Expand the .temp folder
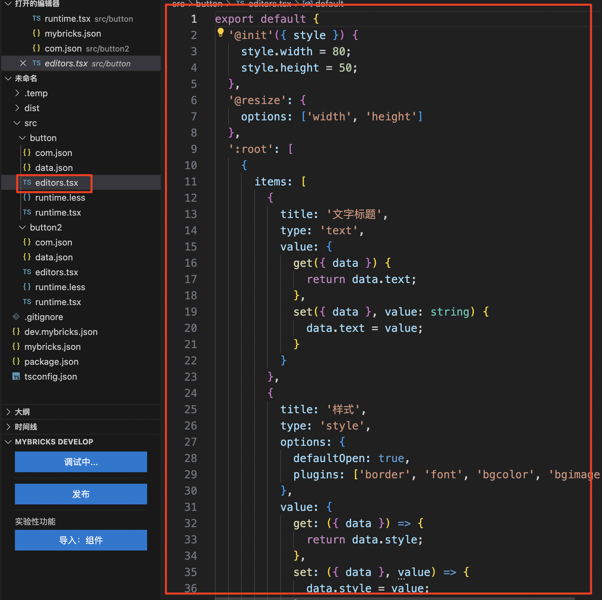The image size is (602, 600). [x=17, y=93]
